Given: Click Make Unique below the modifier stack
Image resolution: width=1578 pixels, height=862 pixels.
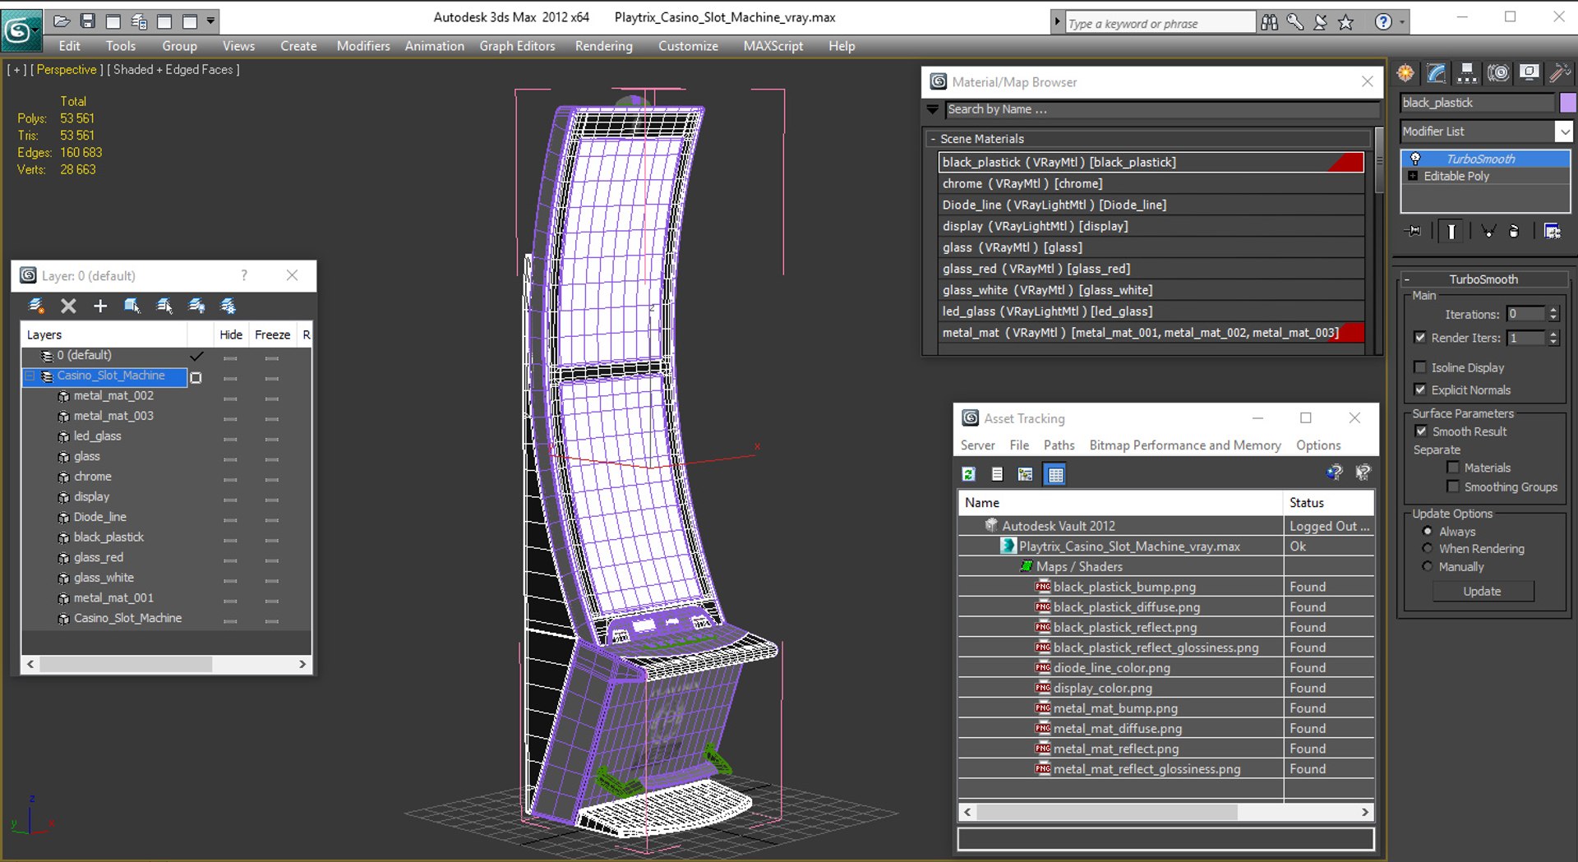Looking at the screenshot, I should (1488, 231).
